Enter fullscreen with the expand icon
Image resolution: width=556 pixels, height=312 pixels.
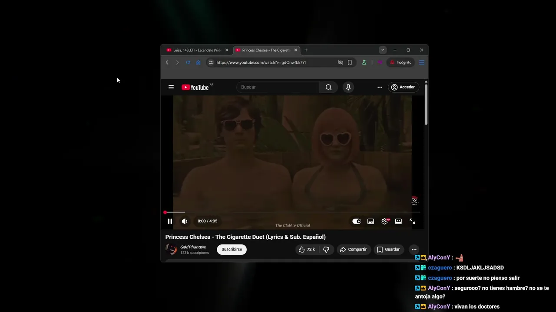click(x=412, y=221)
